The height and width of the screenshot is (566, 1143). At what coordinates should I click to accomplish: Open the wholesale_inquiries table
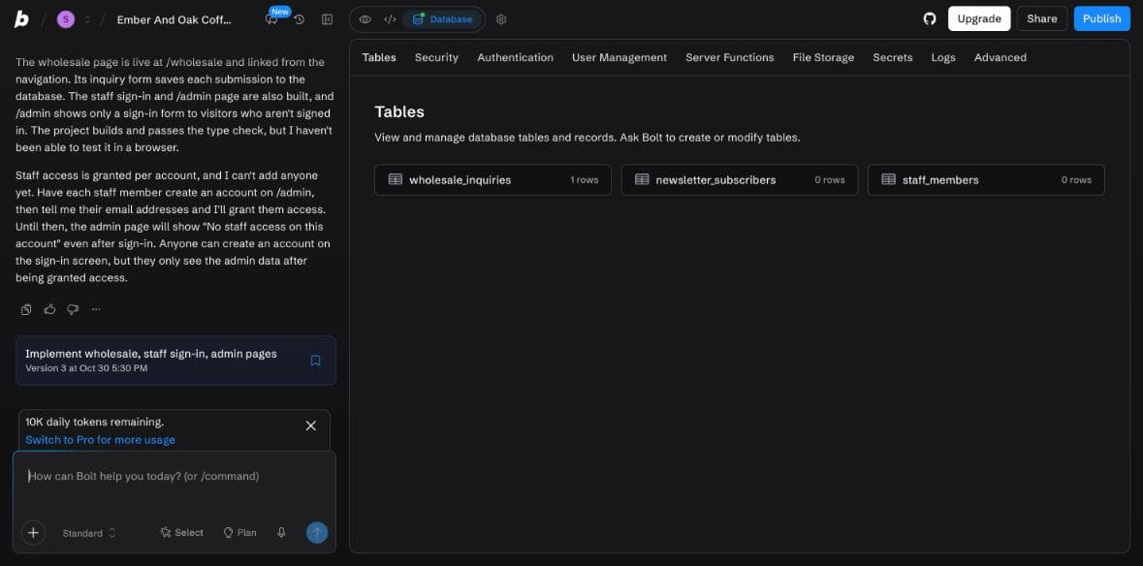pyautogui.click(x=492, y=180)
